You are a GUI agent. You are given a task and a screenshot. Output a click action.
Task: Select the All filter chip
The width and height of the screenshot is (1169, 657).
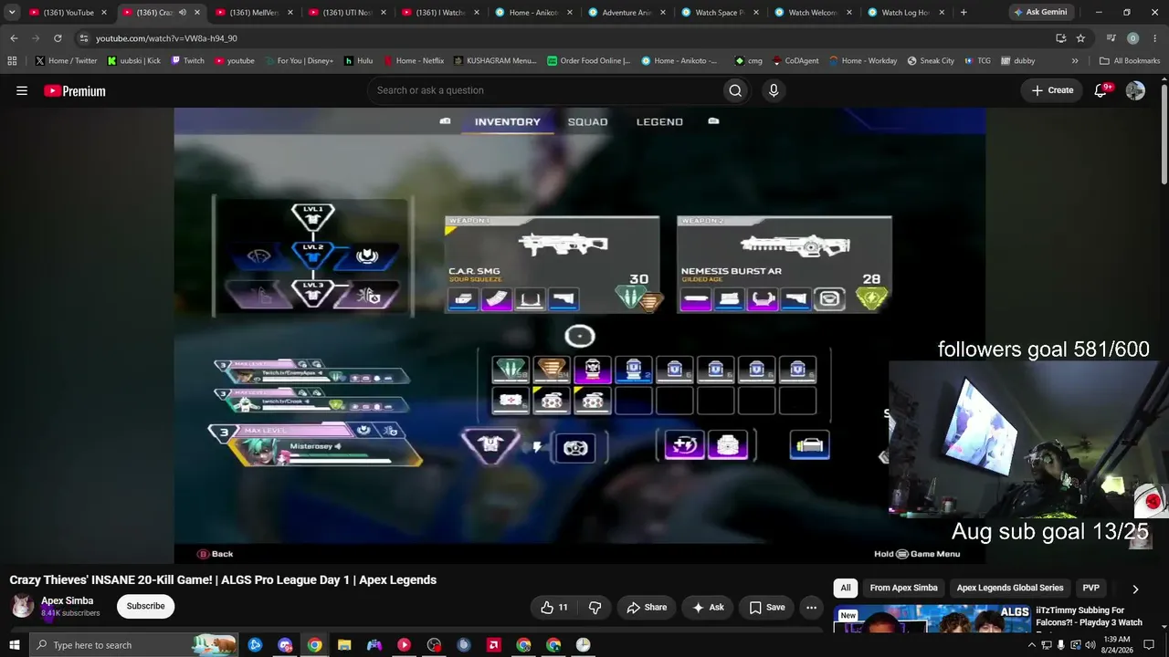click(x=846, y=589)
